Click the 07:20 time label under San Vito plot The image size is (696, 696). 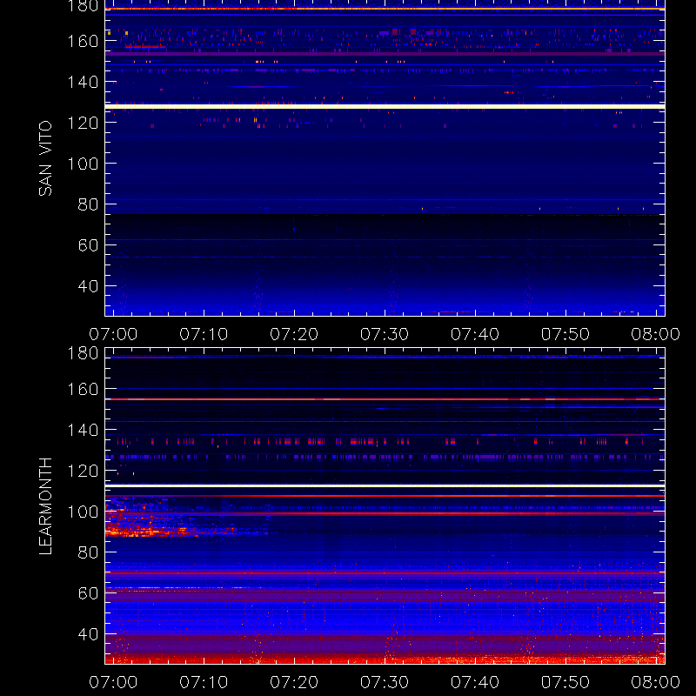click(294, 334)
